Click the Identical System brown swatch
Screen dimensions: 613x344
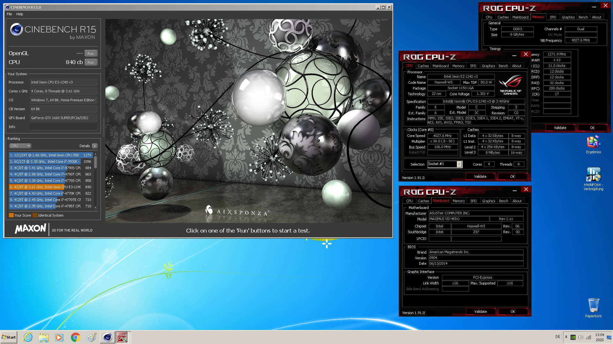coord(35,215)
